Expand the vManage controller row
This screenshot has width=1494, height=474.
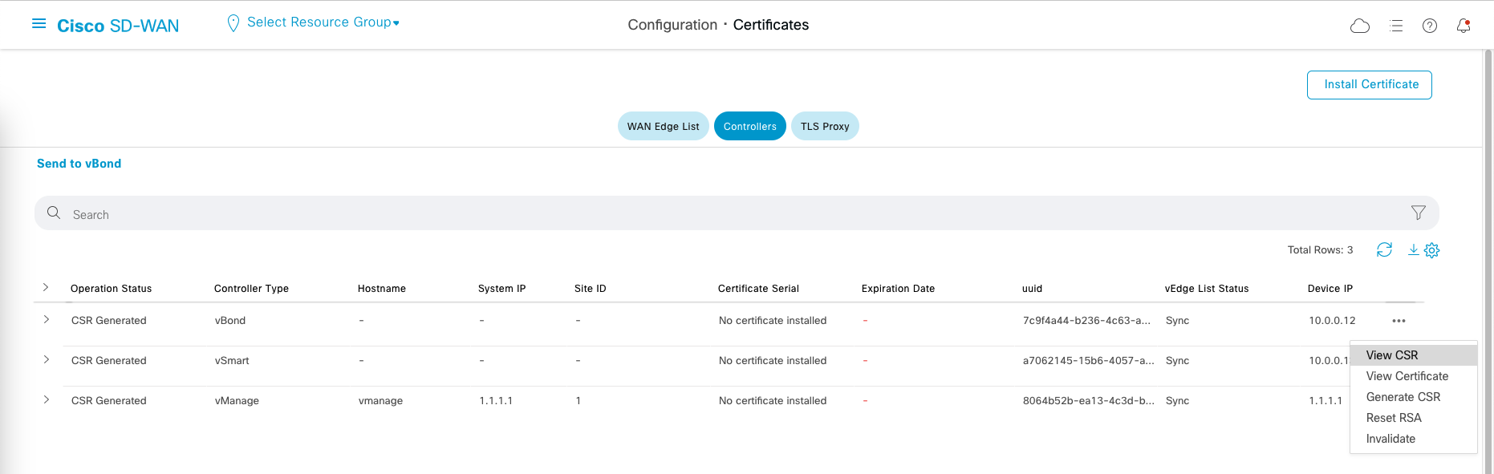(x=47, y=400)
